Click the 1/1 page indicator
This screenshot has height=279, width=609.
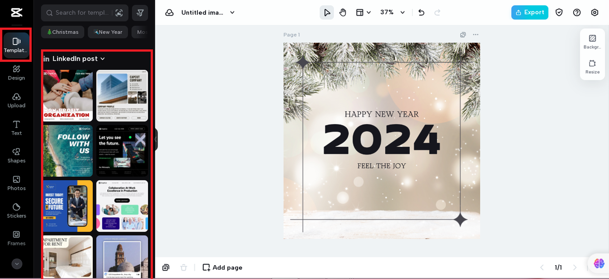tap(558, 268)
